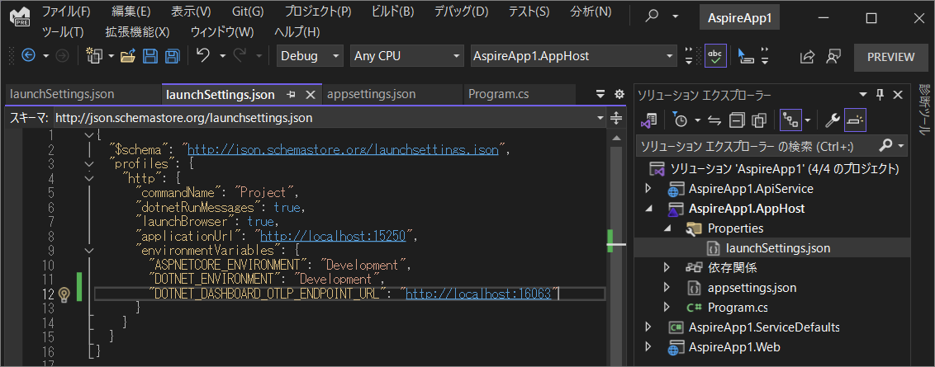Expand the 依存関係 dependencies node

[x=667, y=267]
